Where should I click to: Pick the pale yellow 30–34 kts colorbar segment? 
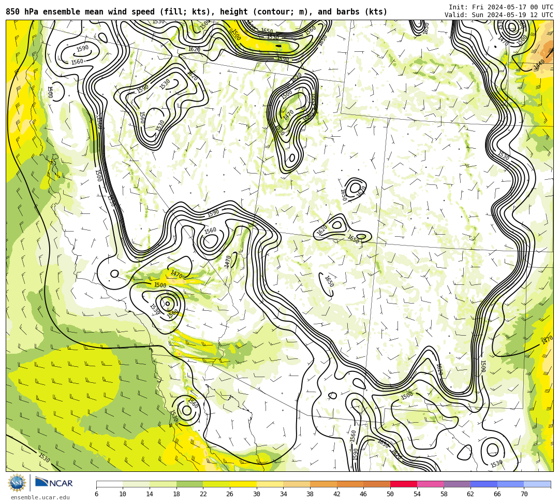pyautogui.click(x=270, y=484)
